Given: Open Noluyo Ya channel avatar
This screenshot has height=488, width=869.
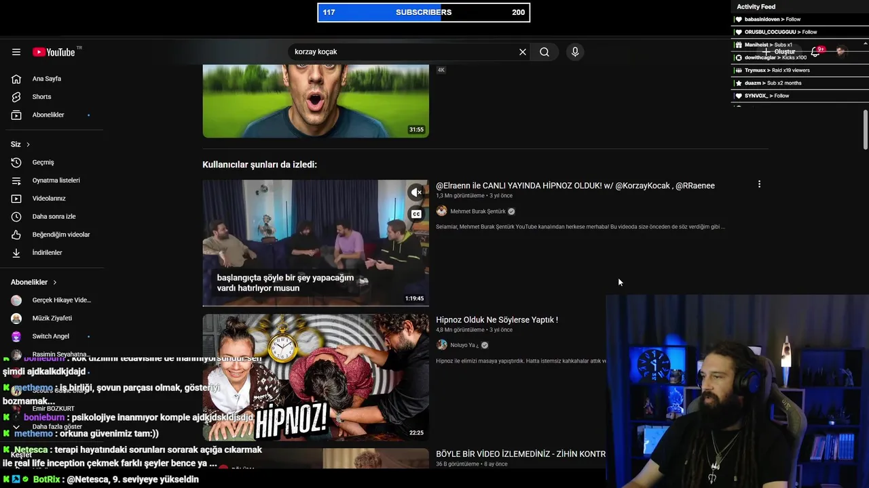Looking at the screenshot, I should pyautogui.click(x=441, y=345).
